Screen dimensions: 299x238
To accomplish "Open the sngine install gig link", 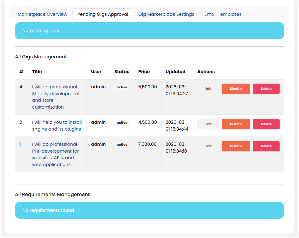I will point(57,126).
